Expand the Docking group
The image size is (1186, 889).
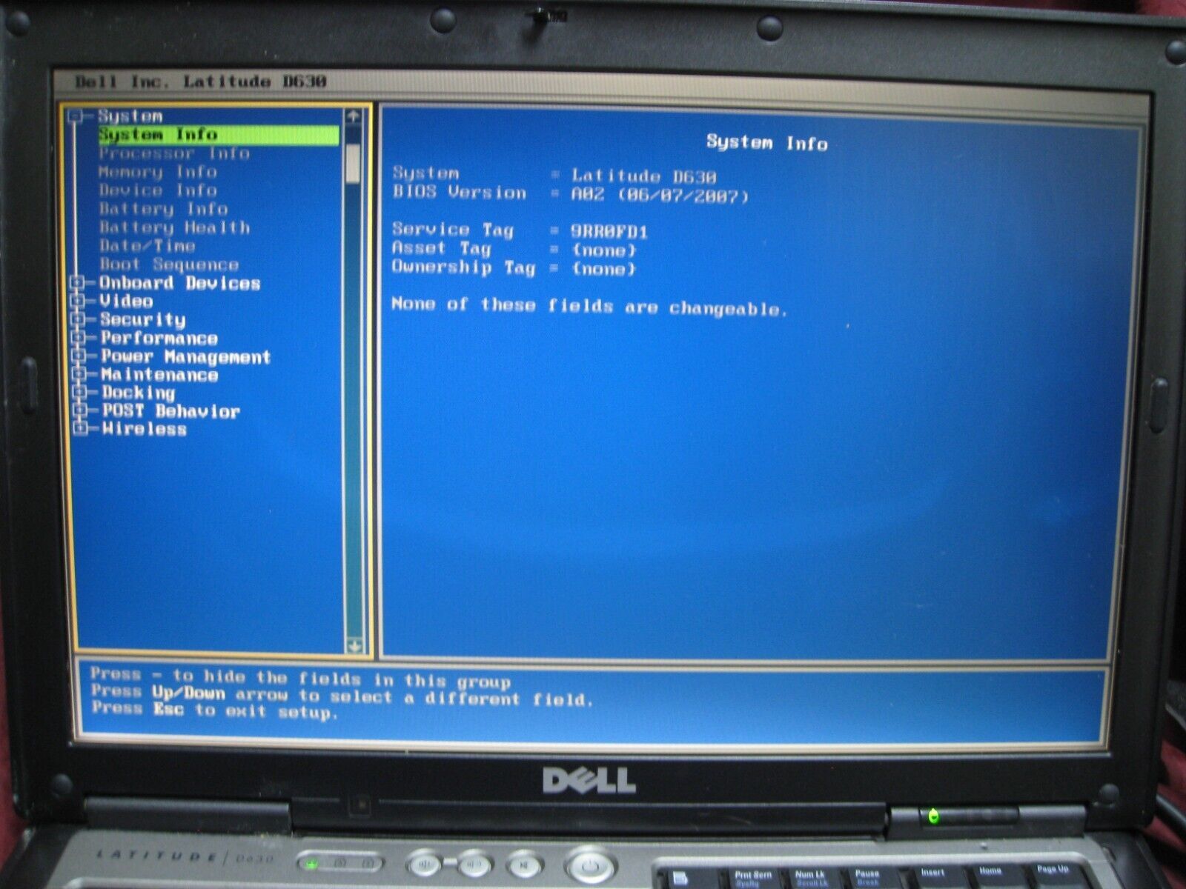click(79, 392)
